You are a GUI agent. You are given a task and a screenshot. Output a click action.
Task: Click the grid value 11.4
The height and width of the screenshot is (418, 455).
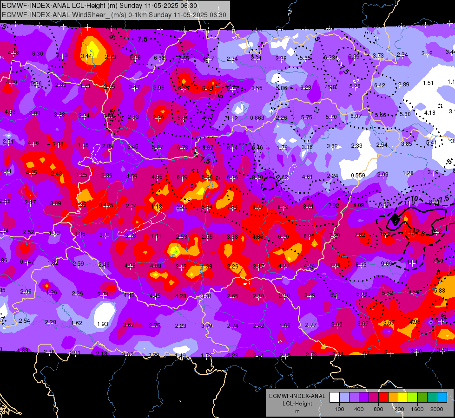pos(412,262)
